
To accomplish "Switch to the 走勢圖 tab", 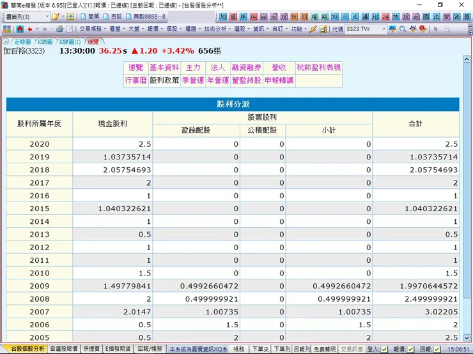I will pos(22,41).
